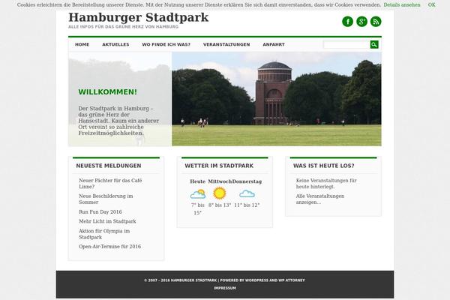
Task: Click the Heute partly cloudy weather icon
Action: (198, 194)
